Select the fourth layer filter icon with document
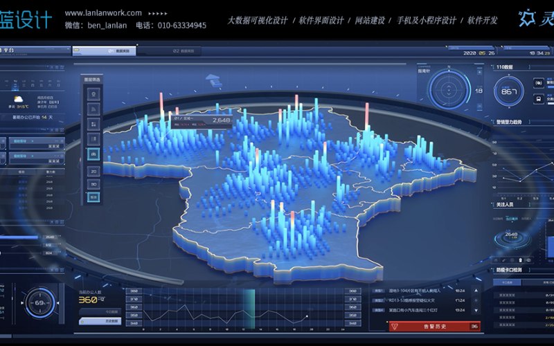 pyautogui.click(x=93, y=139)
